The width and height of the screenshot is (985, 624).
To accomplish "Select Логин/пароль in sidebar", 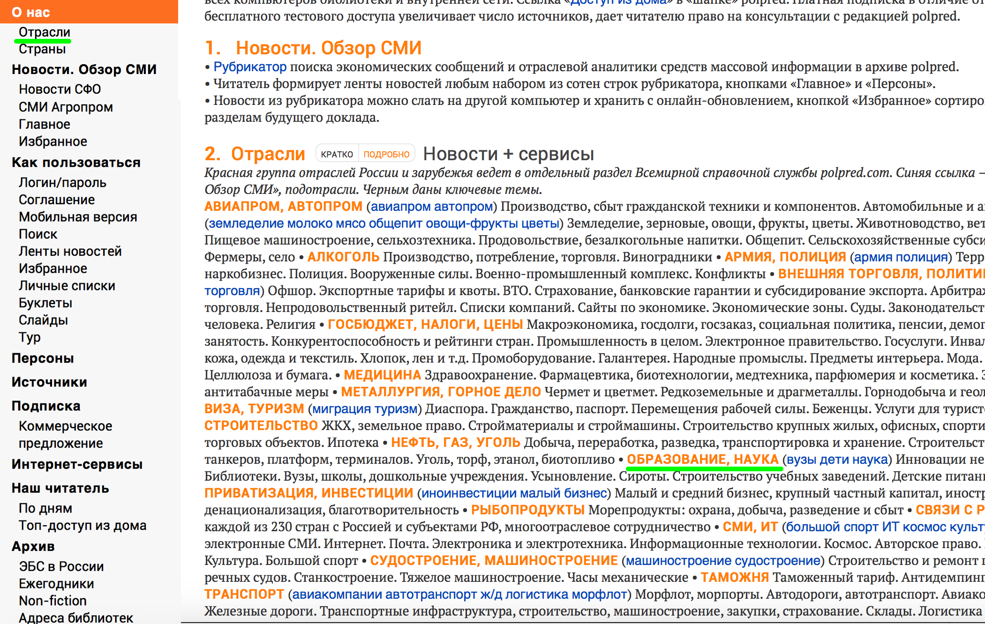I will (62, 183).
